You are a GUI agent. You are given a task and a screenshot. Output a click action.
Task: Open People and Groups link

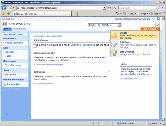(x=14, y=80)
